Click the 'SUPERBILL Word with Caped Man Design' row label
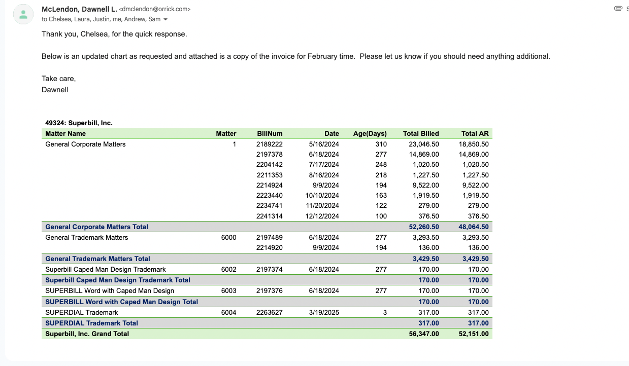The height and width of the screenshot is (366, 629). (x=110, y=290)
